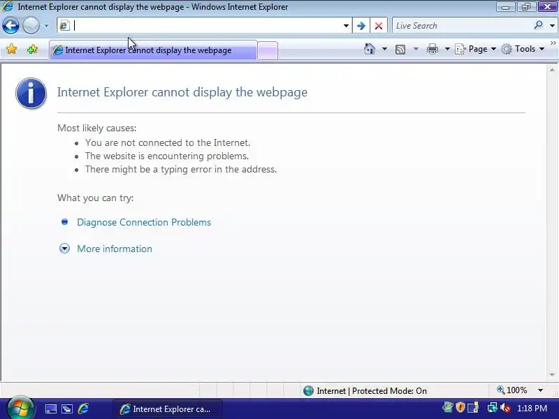Click the Internet Explorer taskbar button
Image resolution: width=559 pixels, height=419 pixels.
pyautogui.click(x=168, y=409)
